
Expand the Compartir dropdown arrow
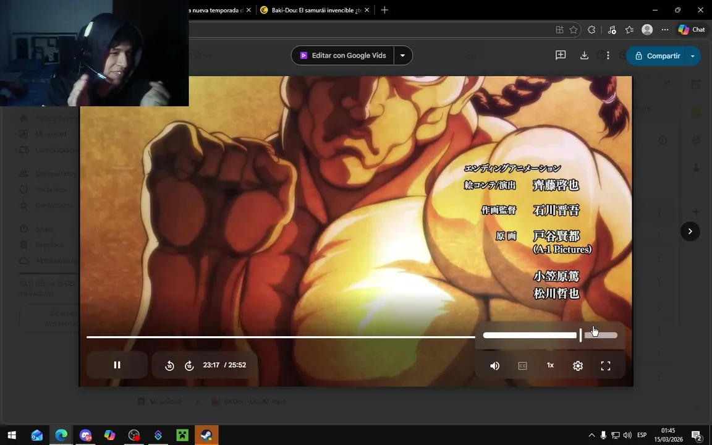[x=692, y=56]
